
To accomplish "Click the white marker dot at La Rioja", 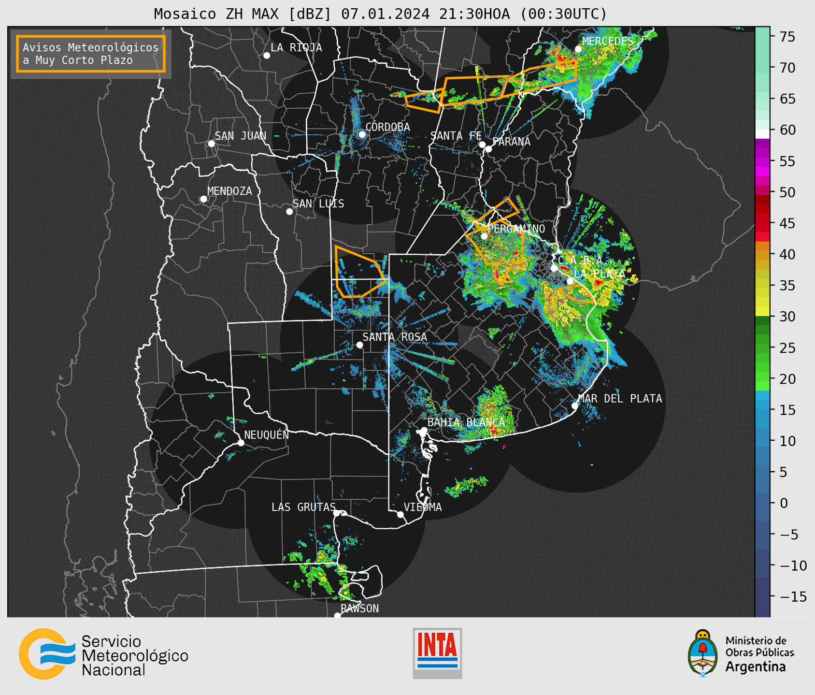I will click(267, 56).
